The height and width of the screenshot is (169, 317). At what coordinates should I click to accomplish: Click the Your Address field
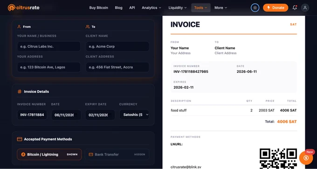(x=49, y=67)
